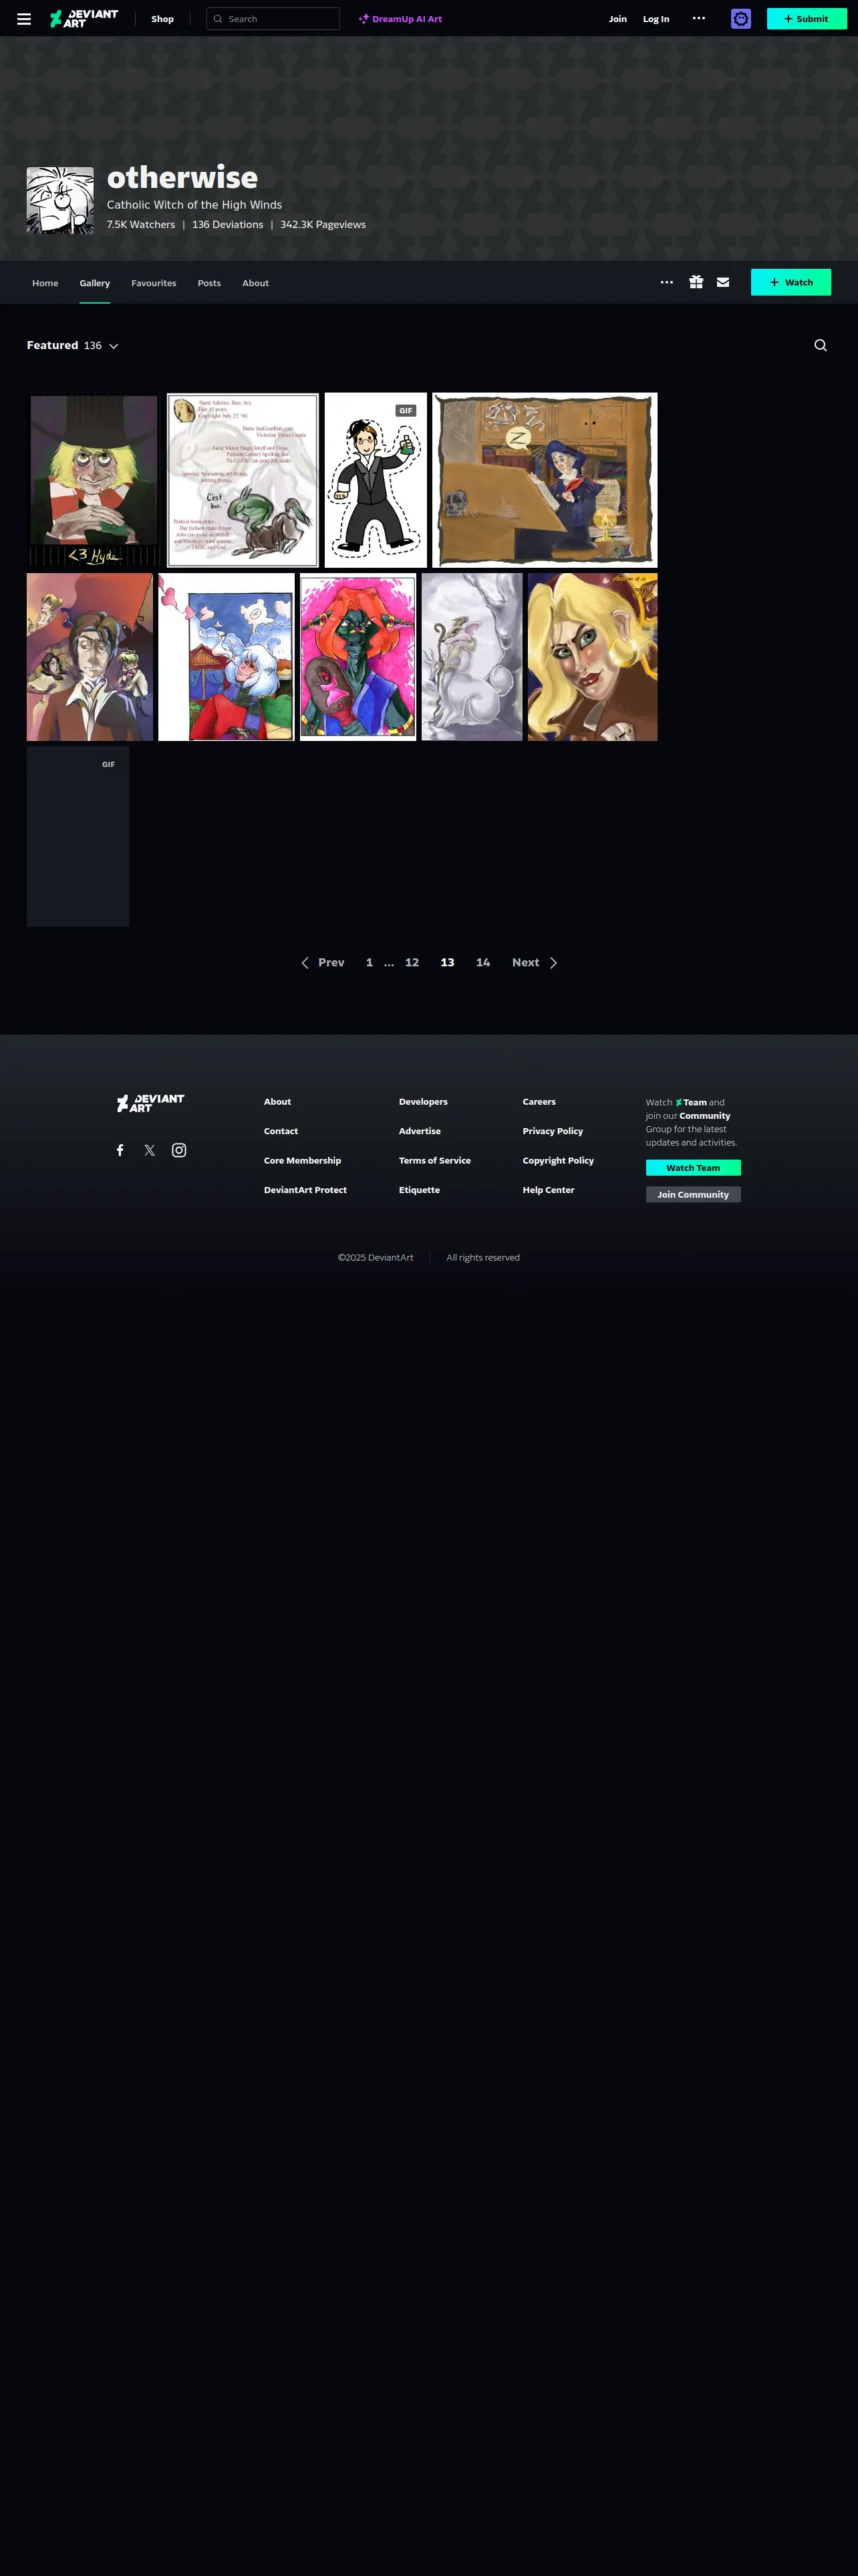Open the About profile tab
Screen dimensions: 858x2576
point(256,283)
